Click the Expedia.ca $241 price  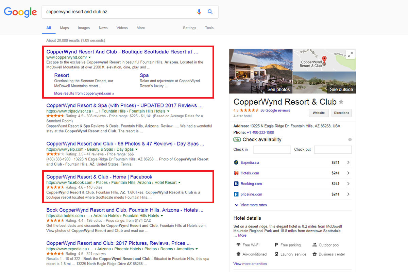tap(335, 163)
